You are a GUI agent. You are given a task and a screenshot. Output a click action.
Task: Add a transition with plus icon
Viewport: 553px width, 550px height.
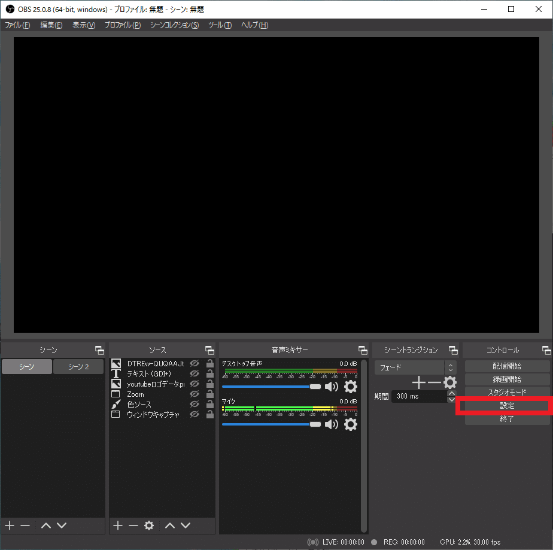pyautogui.click(x=418, y=382)
